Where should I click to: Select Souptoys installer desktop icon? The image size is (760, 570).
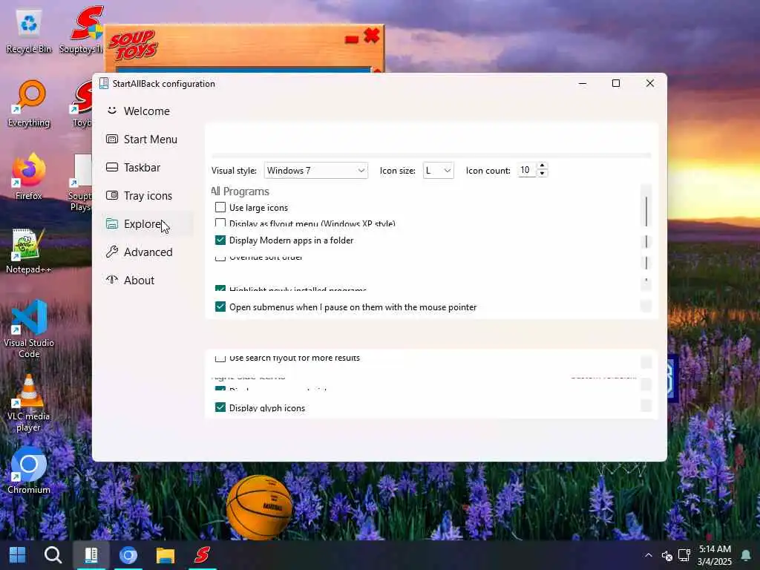[x=82, y=30]
